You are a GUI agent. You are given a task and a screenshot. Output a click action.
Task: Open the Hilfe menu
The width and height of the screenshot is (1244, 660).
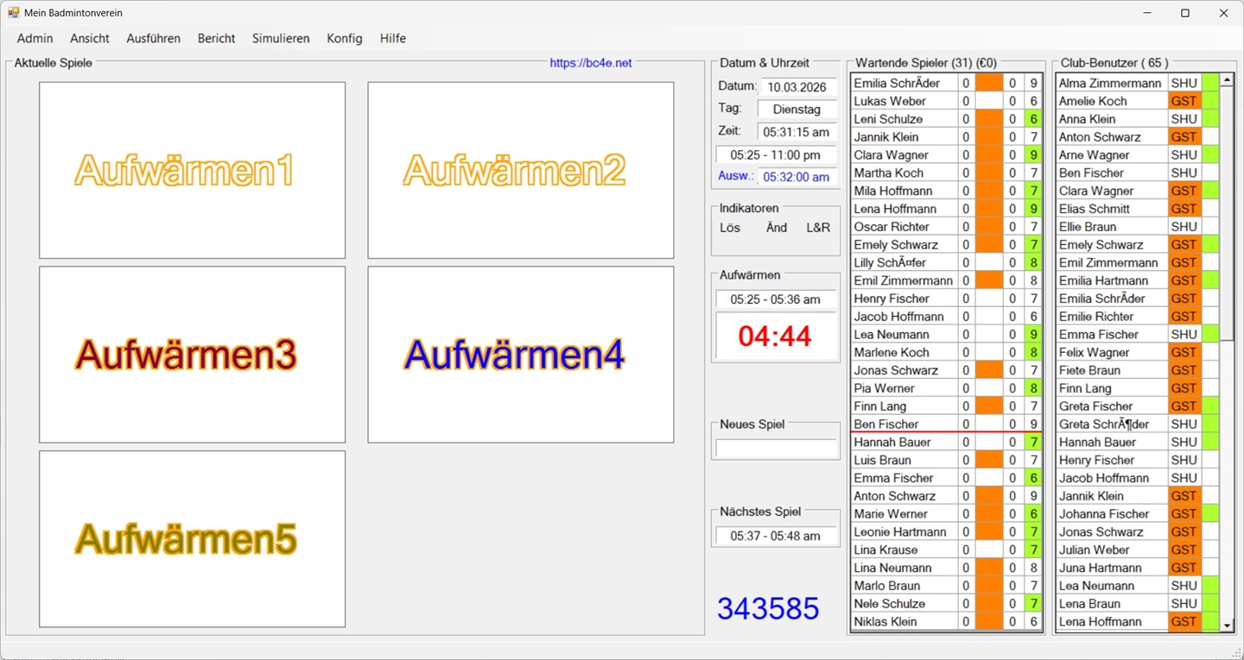tap(393, 38)
